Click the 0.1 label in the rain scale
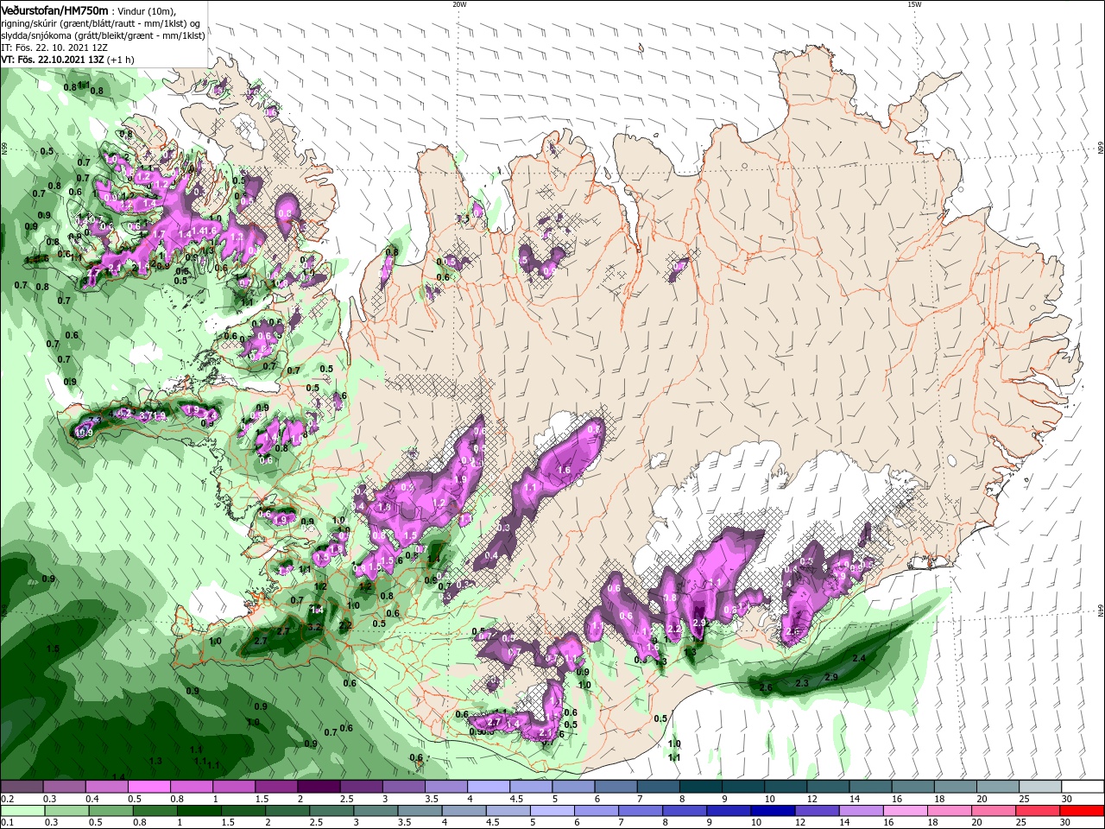Screen dimensions: 1105x829 click(7, 822)
